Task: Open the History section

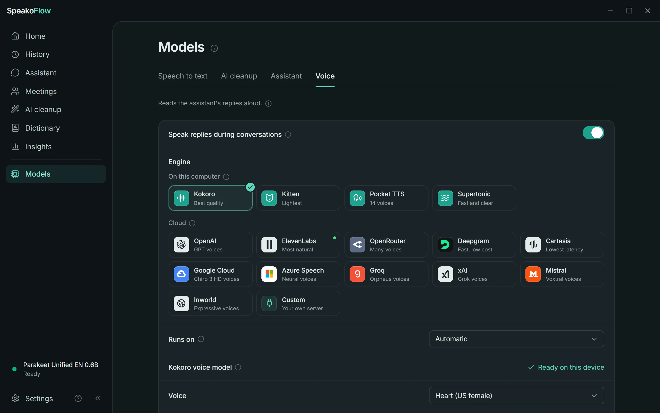Action: click(x=56, y=54)
